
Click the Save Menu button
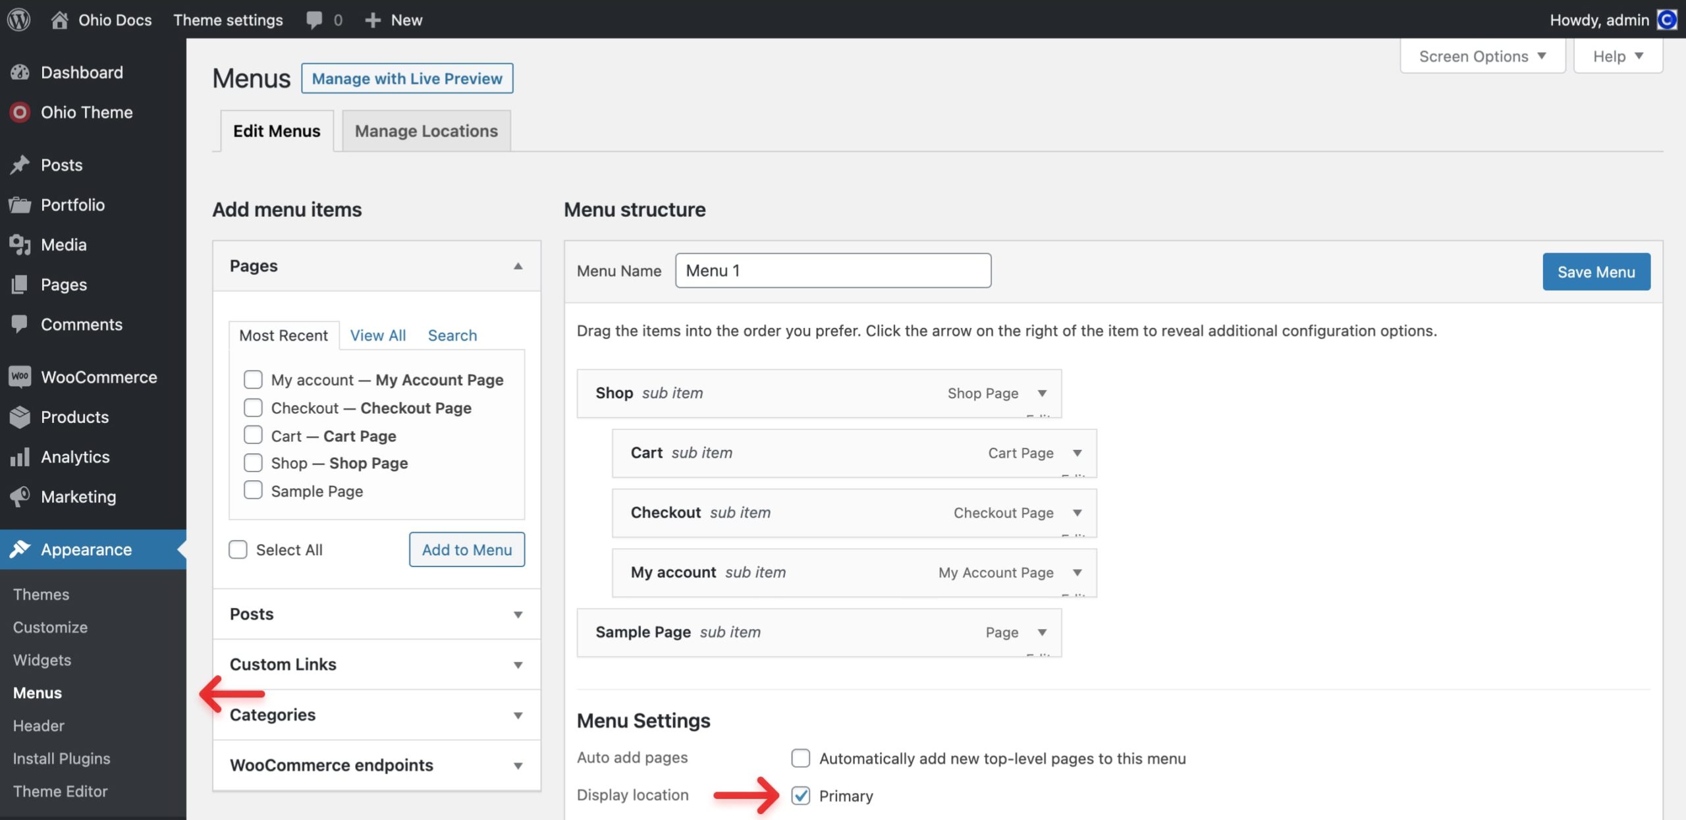tap(1596, 271)
